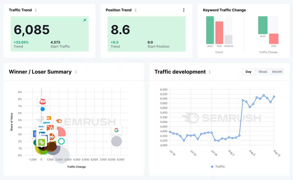Switch Traffic development to Day view

[x=248, y=72]
